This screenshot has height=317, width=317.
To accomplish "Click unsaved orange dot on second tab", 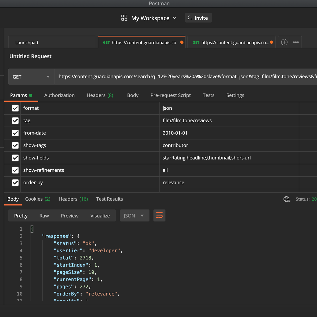I will click(x=182, y=42).
